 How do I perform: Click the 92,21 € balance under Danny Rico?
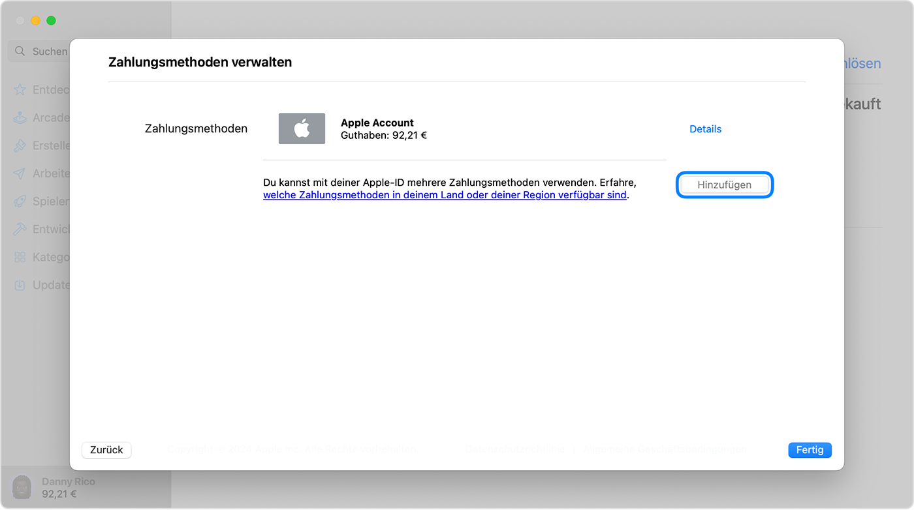click(59, 494)
